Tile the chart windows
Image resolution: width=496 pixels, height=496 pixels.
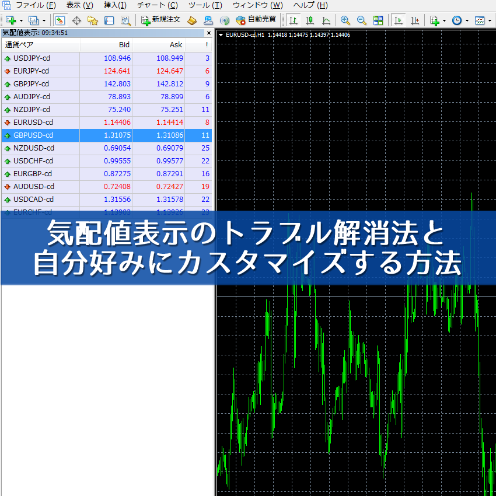(378, 20)
